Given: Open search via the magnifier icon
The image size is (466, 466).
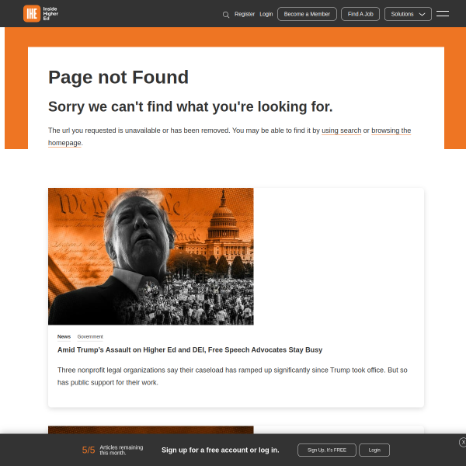Looking at the screenshot, I should [x=226, y=14].
